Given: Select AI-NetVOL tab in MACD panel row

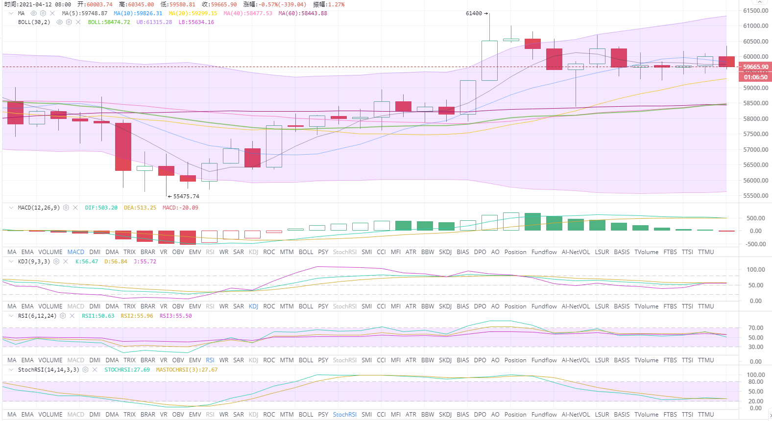Looking at the screenshot, I should (576, 252).
